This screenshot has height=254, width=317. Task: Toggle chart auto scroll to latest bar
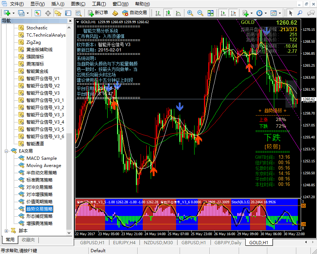click(223, 13)
